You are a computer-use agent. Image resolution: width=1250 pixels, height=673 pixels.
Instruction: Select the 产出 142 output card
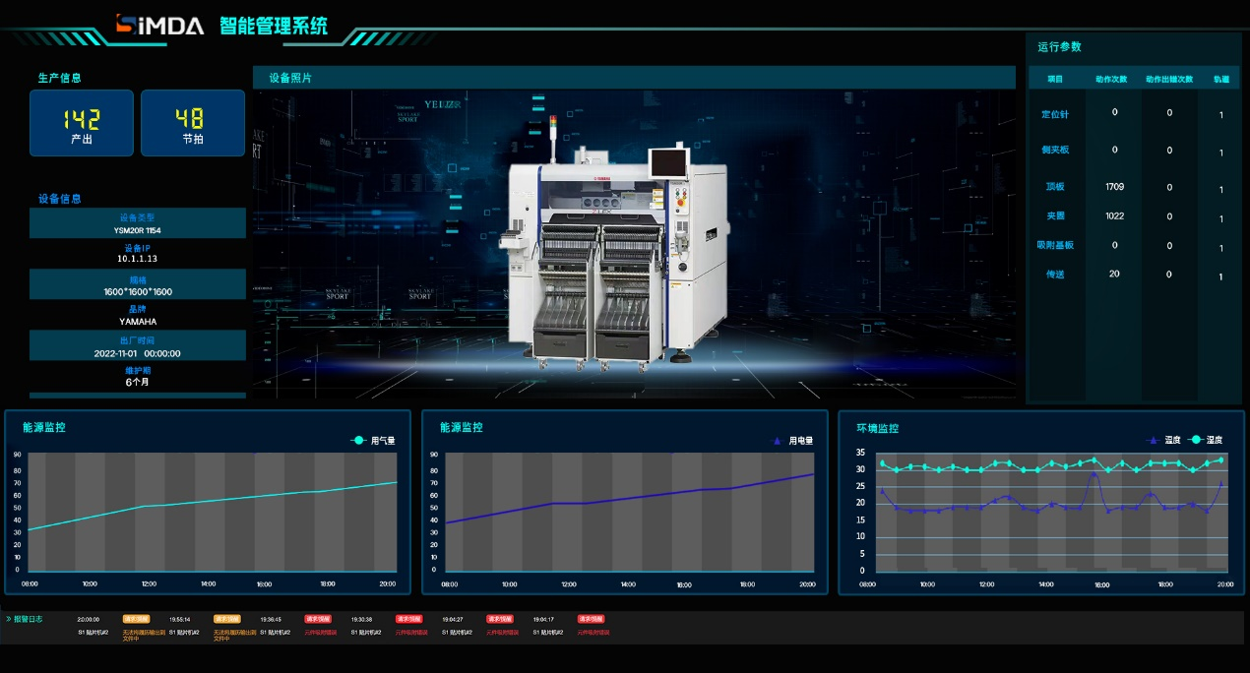click(82, 123)
